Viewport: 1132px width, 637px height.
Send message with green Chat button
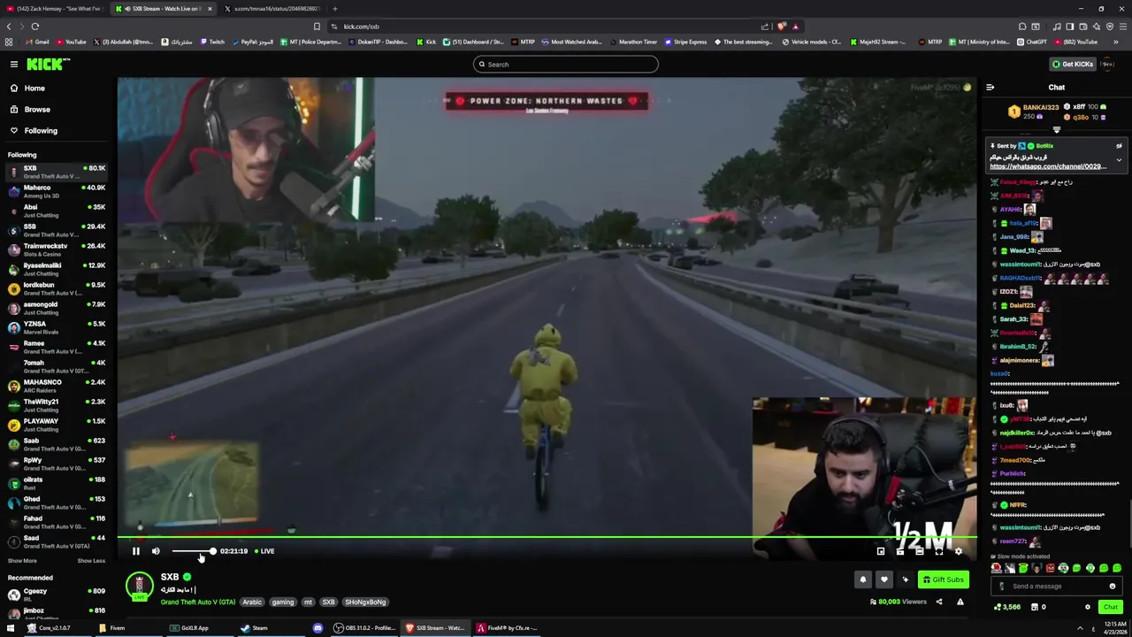1111,607
